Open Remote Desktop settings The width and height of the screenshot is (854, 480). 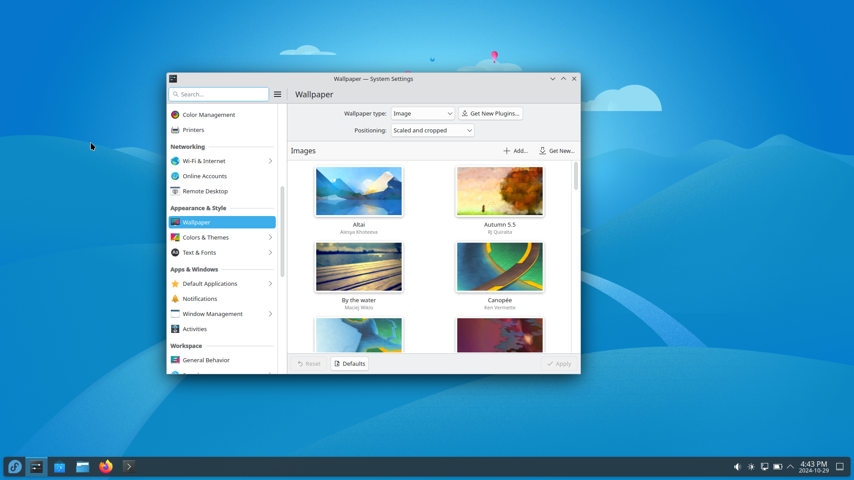click(222, 191)
